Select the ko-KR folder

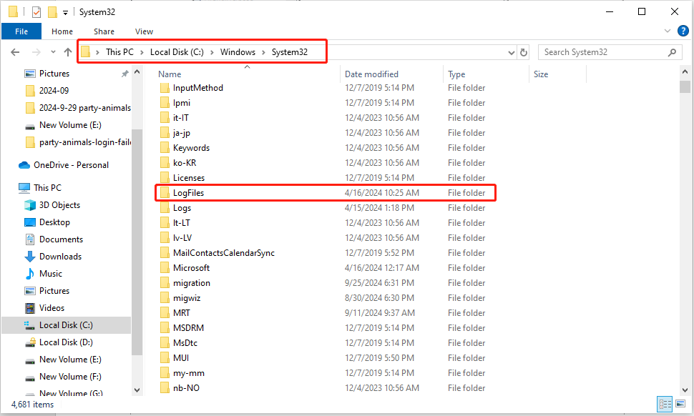pos(185,163)
